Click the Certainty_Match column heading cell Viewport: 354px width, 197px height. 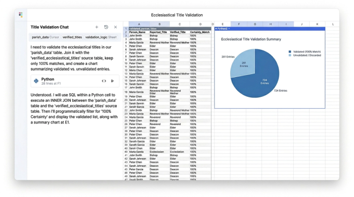tap(200, 32)
